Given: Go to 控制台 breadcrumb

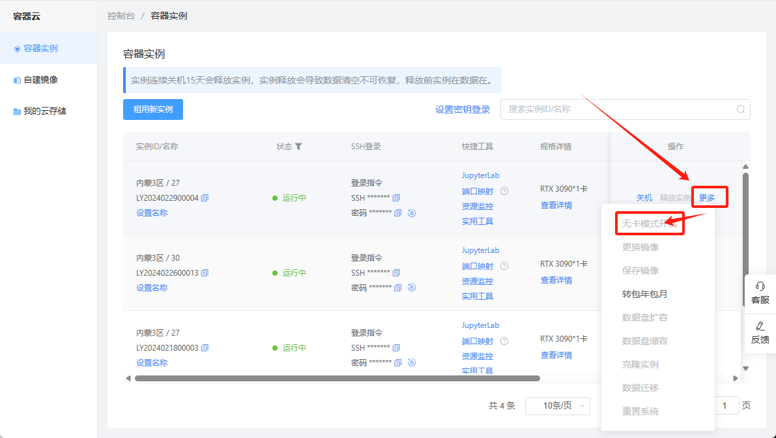Looking at the screenshot, I should (121, 16).
